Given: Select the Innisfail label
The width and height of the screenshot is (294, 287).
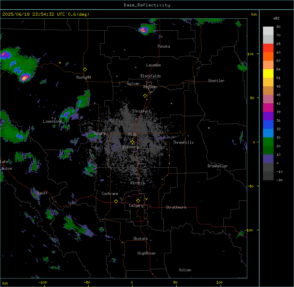Looking at the screenshot, I should coord(142,111).
